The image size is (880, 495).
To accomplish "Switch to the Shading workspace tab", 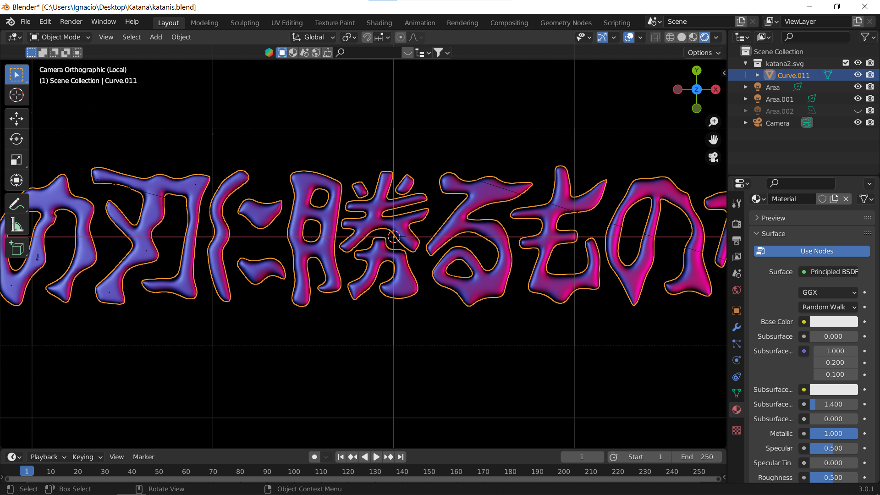I will (379, 23).
